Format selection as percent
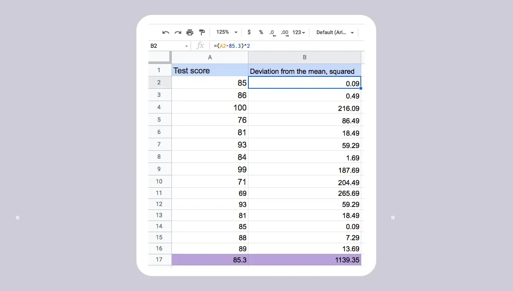513x291 pixels. pyautogui.click(x=261, y=32)
